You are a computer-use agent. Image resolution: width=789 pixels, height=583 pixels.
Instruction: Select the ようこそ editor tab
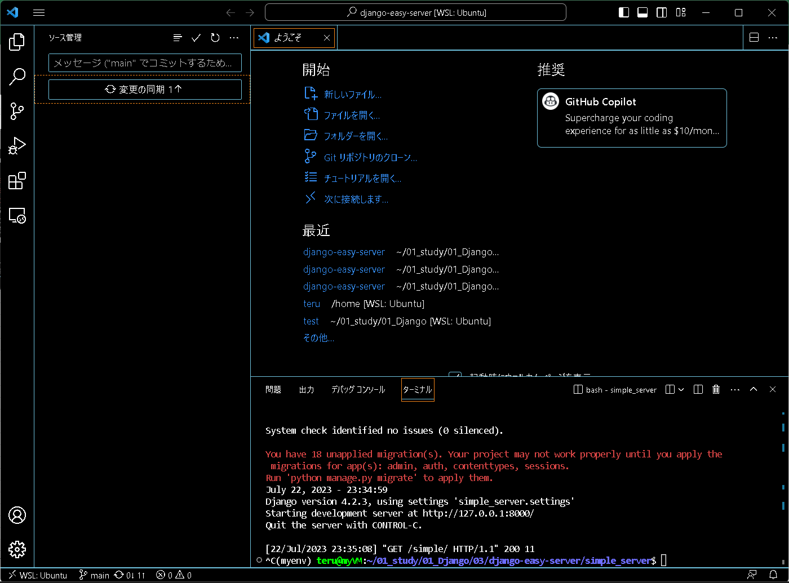point(294,38)
